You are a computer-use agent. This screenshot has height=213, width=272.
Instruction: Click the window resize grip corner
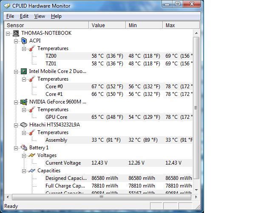pyautogui.click(x=198, y=207)
